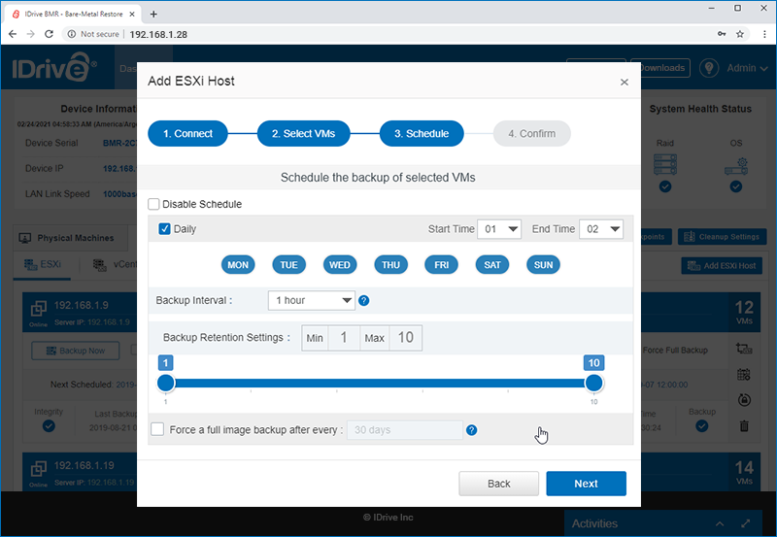Click the schedule calendar icon for host 192.168.1.9
Screen dimensions: 777x537
(744, 374)
